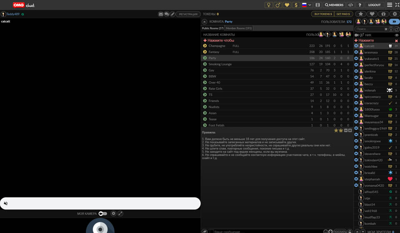This screenshot has width=400, height=233.
Task: Click the user search input field
Action: (369, 29)
